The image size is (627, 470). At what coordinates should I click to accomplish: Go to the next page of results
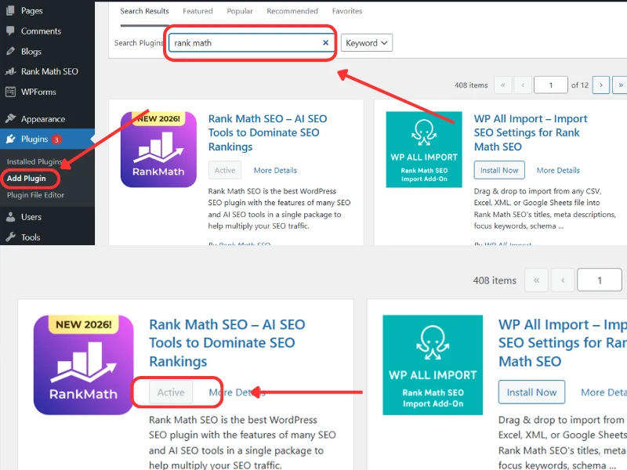point(601,85)
